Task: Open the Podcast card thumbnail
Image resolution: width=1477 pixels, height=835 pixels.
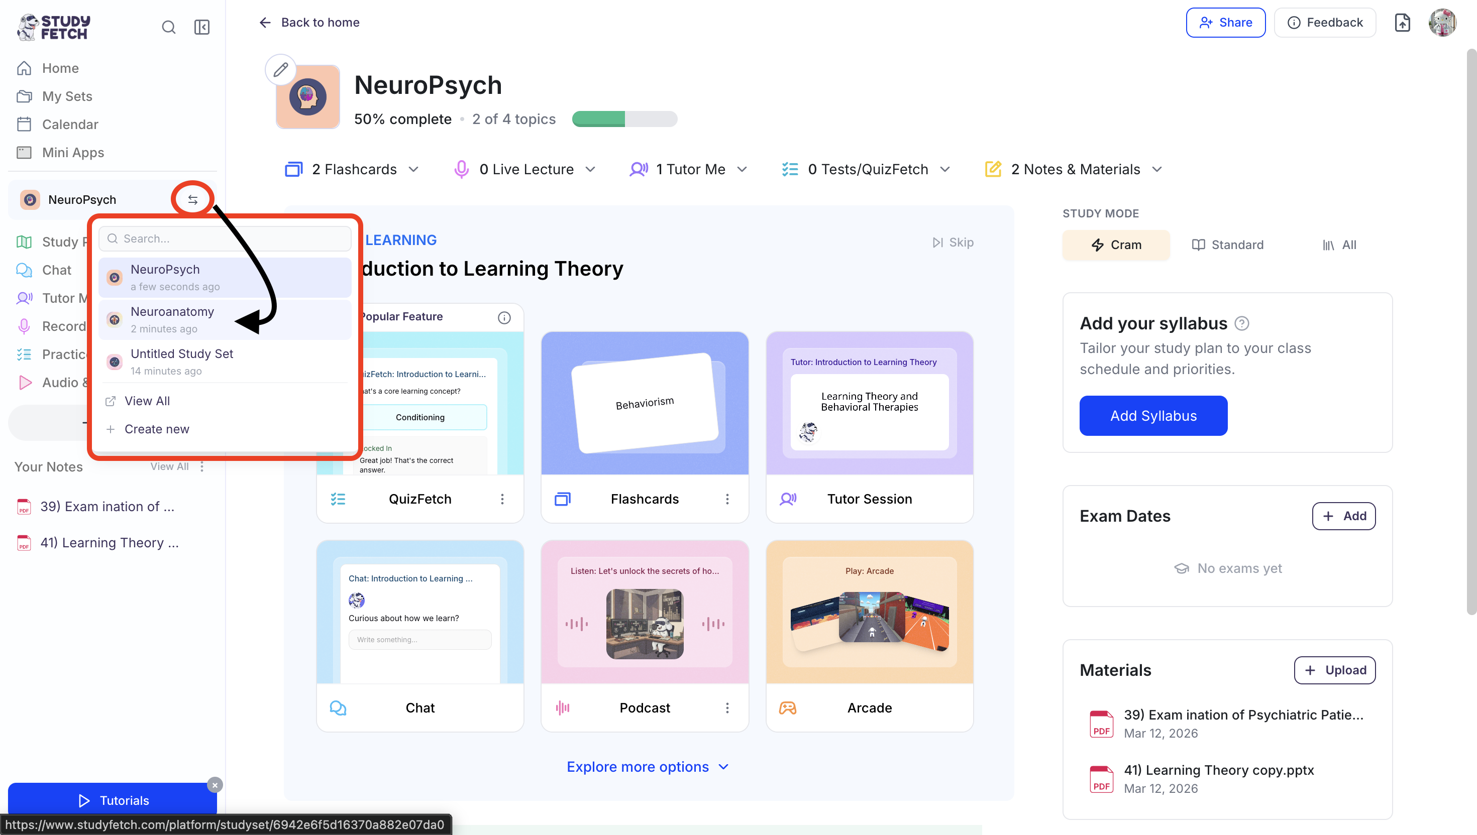Action: click(x=645, y=612)
